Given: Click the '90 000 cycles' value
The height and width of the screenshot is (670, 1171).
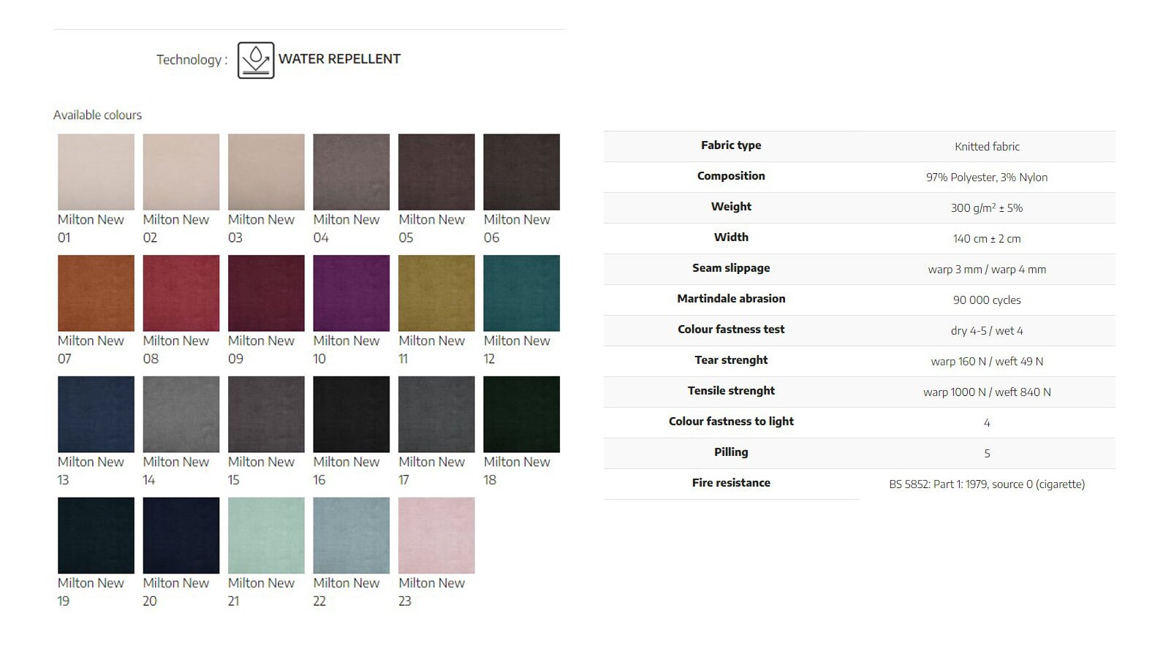Looking at the screenshot, I should pyautogui.click(x=987, y=300).
